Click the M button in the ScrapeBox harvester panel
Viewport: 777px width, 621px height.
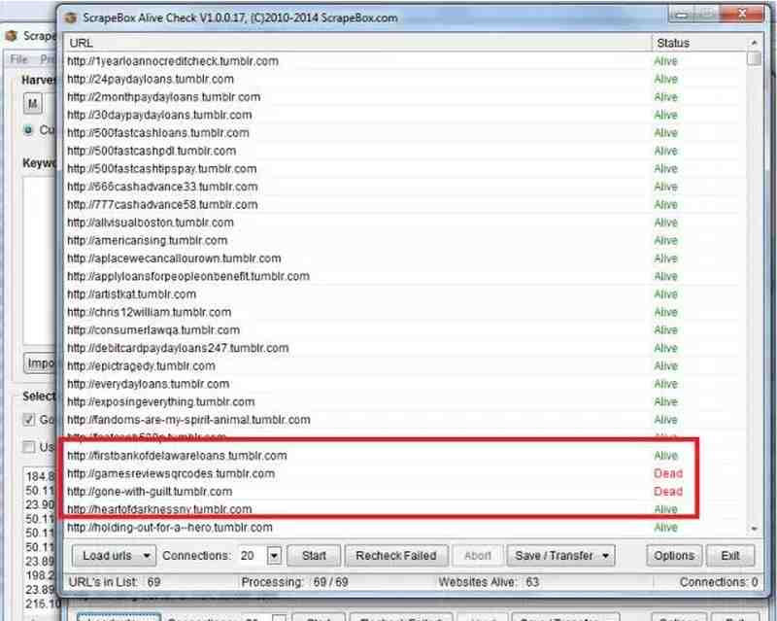[33, 104]
